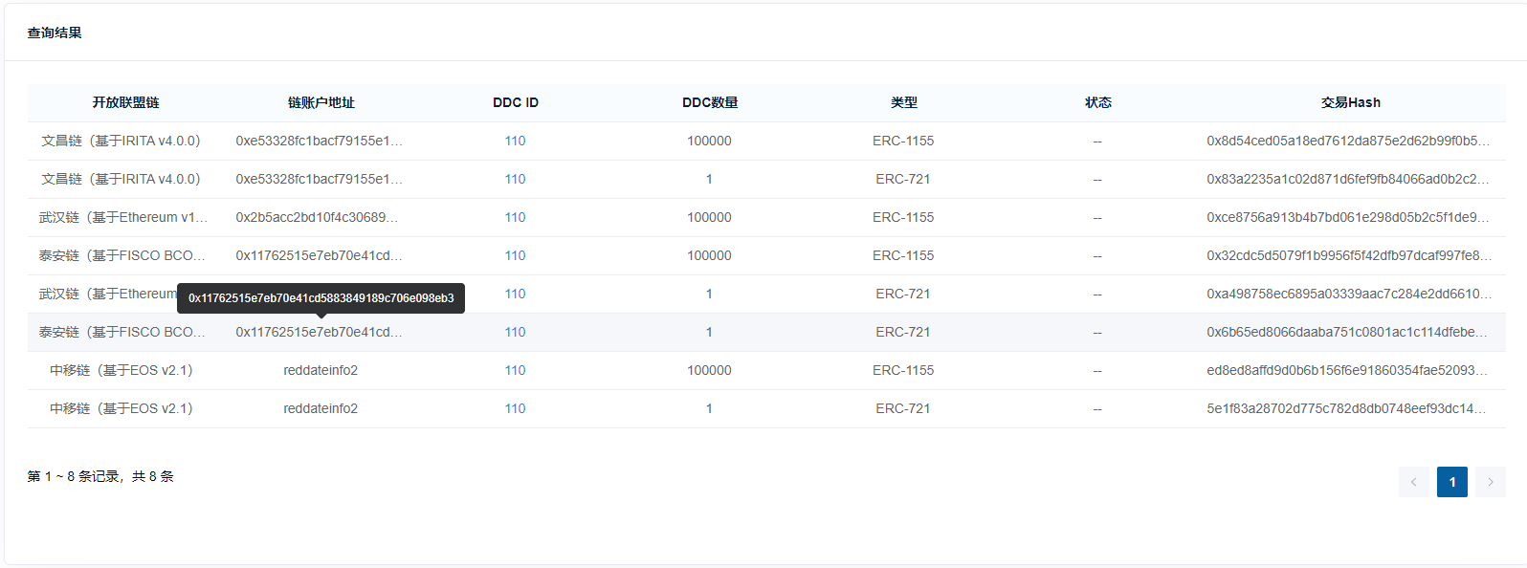This screenshot has height=568, width=1527.
Task: Open DDC ID 110 for hash 0xce8756a913b4
Action: [515, 217]
